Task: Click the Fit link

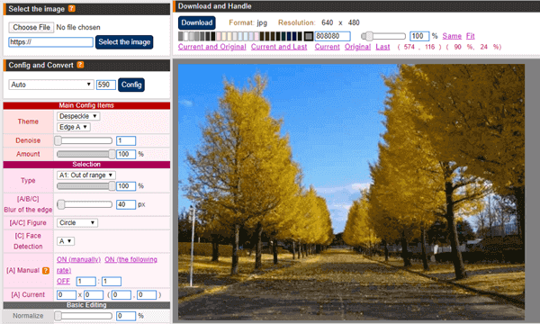Action: point(471,36)
